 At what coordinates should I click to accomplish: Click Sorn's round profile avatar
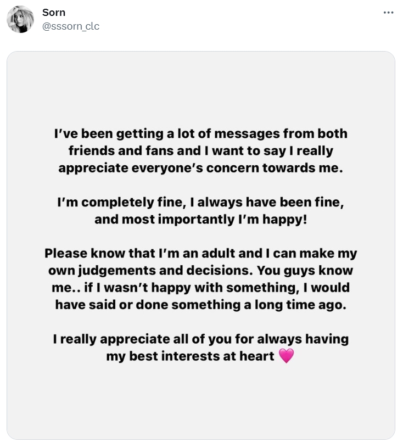click(20, 19)
